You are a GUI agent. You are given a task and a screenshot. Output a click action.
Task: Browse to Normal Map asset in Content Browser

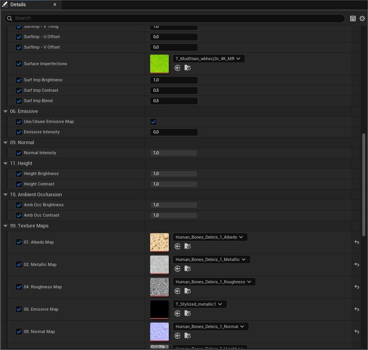tap(187, 336)
